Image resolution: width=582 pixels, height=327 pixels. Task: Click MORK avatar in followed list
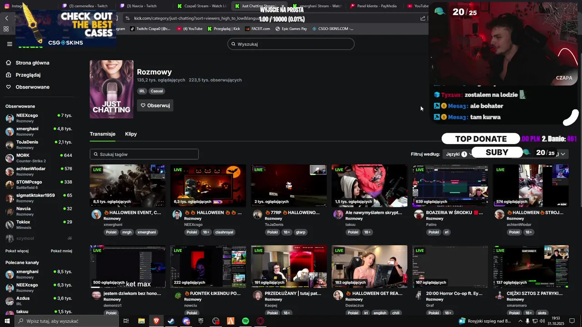pyautogui.click(x=10, y=159)
